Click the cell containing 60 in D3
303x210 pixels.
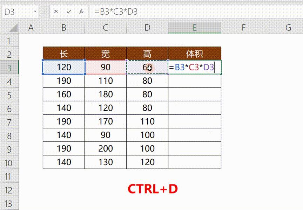[147, 67]
